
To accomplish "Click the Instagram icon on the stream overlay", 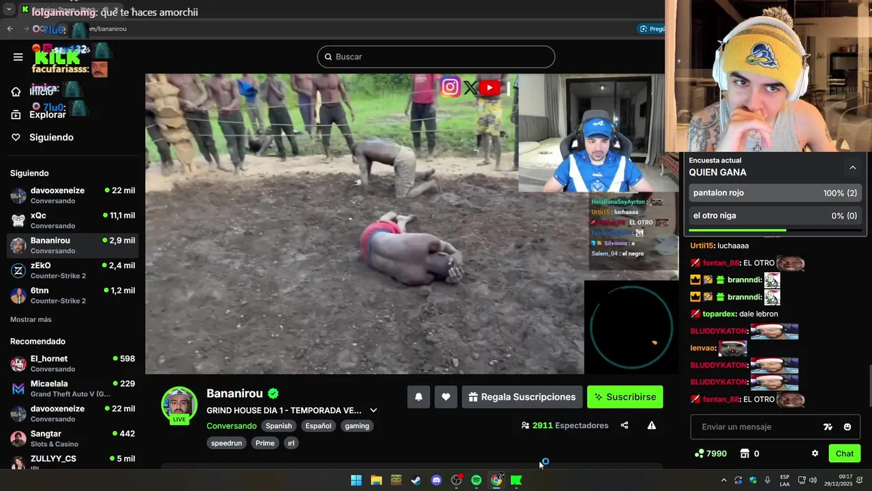I will click(x=450, y=87).
